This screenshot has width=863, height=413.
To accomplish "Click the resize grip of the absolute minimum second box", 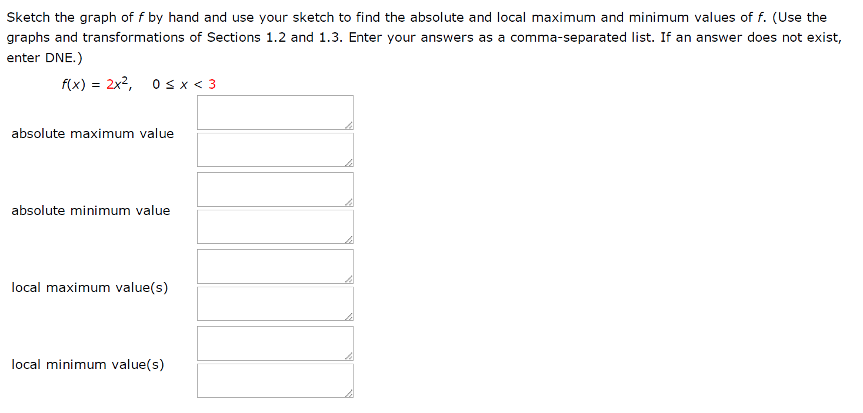I will point(349,239).
